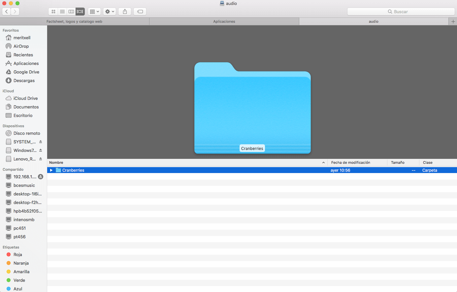Go back with the back arrow
This screenshot has width=457, height=292.
tap(7, 12)
